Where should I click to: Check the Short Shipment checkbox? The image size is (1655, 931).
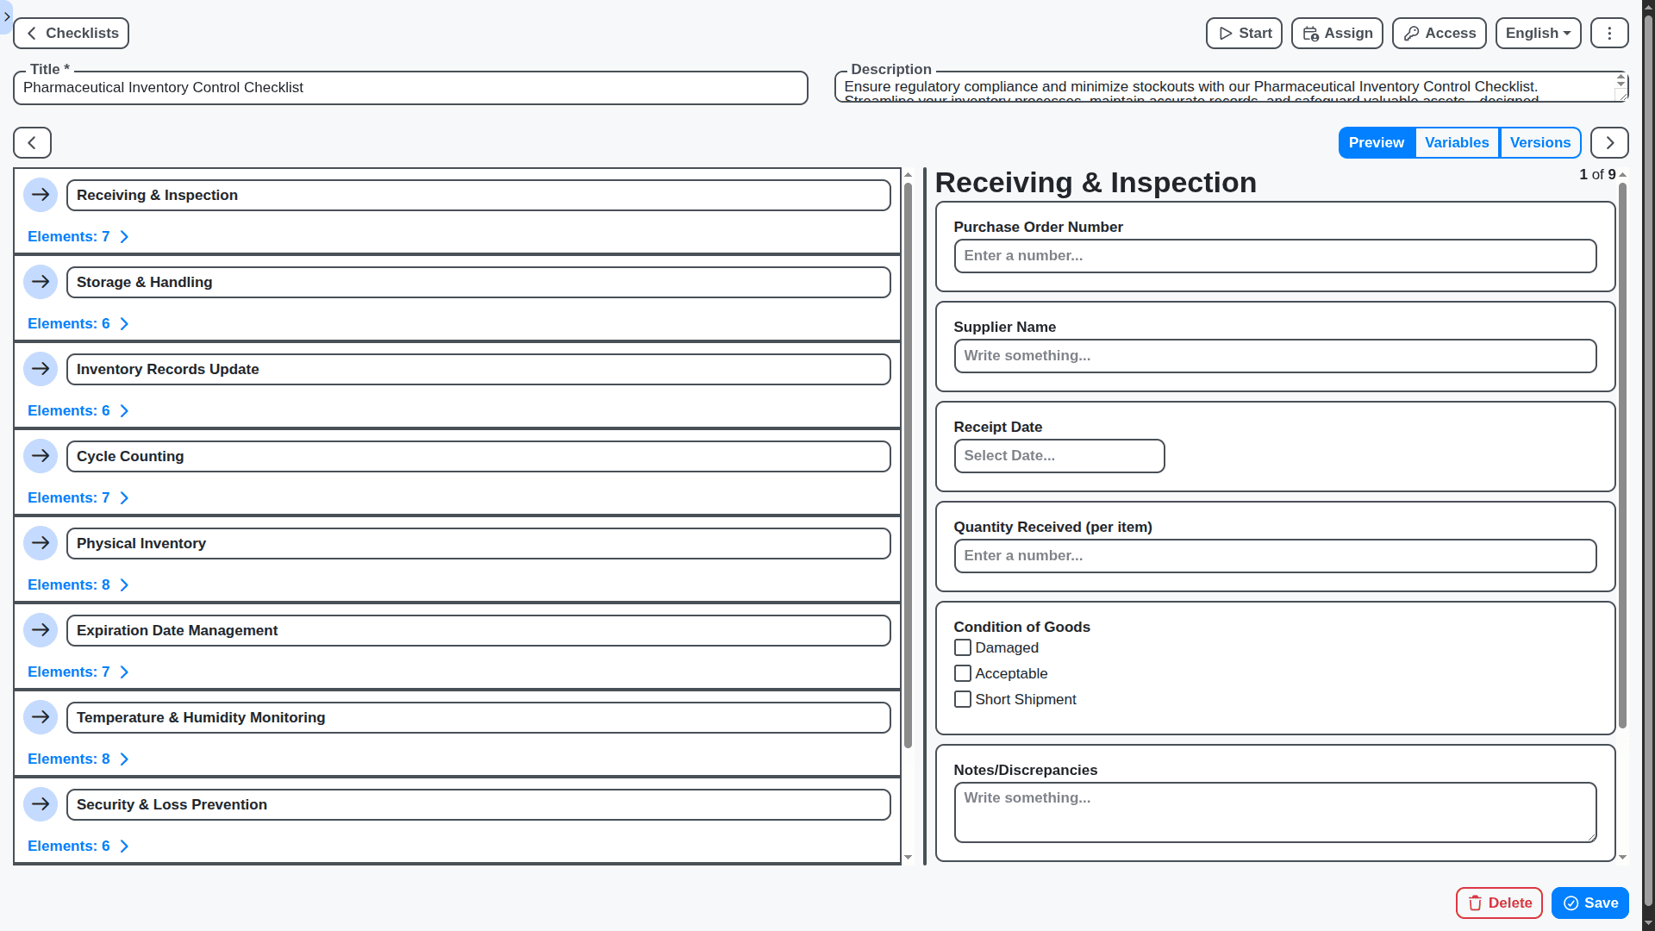963,699
